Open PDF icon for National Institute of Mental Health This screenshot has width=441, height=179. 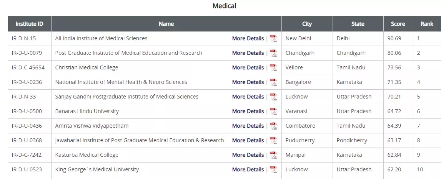[x=273, y=82]
